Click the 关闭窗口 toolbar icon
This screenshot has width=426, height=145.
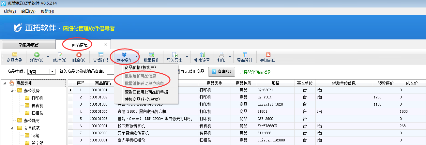[x=268, y=57]
